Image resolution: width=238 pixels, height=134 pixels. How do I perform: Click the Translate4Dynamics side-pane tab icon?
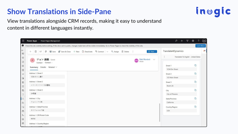tap(204, 51)
